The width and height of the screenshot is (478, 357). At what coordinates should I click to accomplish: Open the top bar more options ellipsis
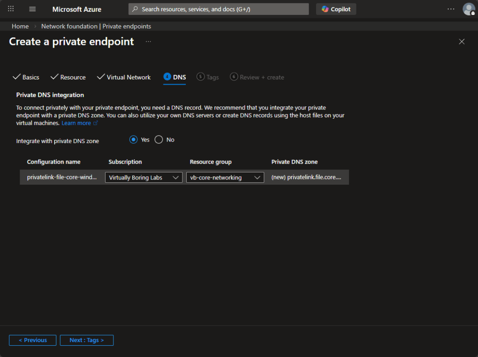[451, 9]
